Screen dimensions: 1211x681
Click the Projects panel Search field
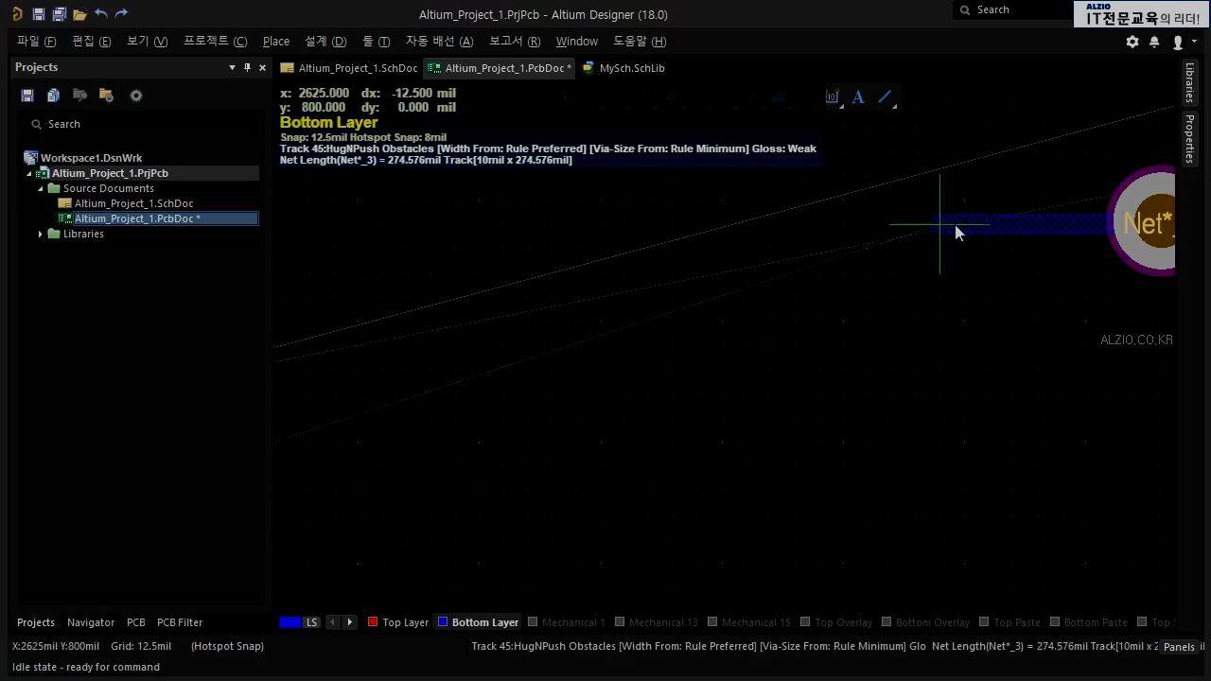point(142,124)
